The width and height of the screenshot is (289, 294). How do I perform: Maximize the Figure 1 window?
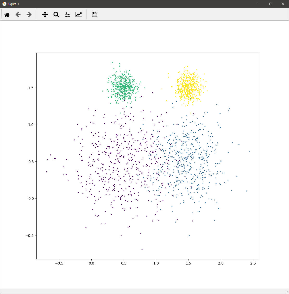pos(271,4)
